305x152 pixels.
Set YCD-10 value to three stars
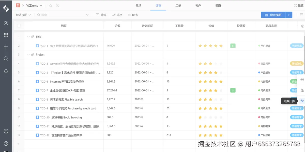[x=210, y=117]
